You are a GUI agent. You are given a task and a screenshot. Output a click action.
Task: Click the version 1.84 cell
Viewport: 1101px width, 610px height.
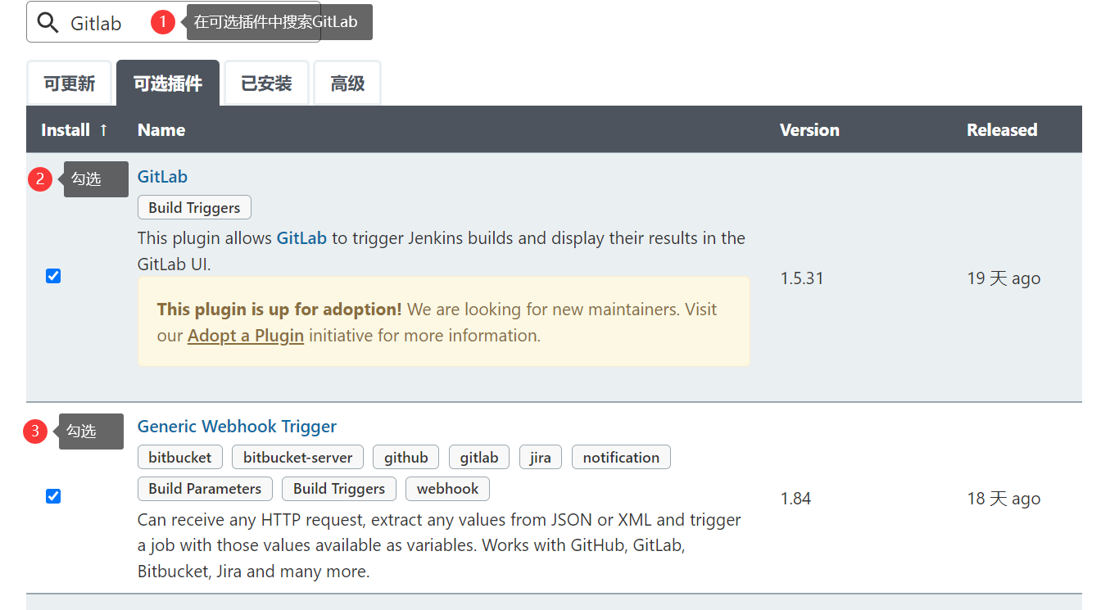click(795, 499)
